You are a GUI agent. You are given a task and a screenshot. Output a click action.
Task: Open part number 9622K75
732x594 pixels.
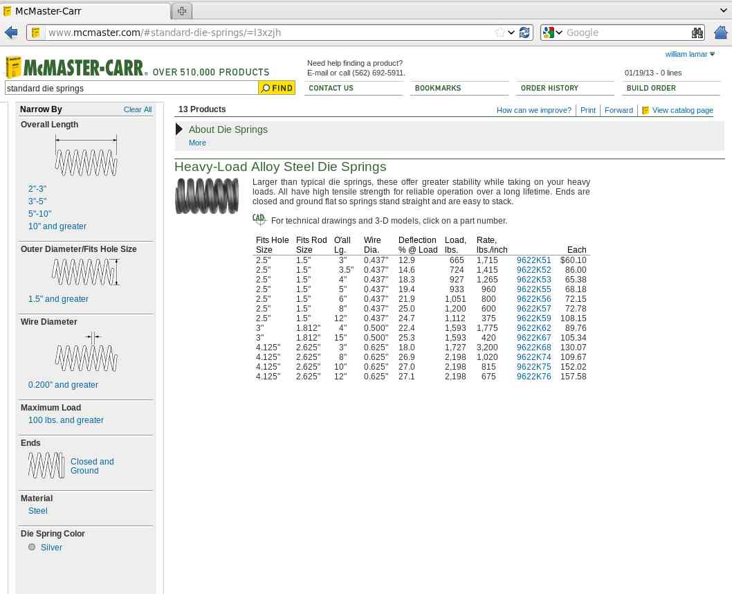click(x=533, y=367)
